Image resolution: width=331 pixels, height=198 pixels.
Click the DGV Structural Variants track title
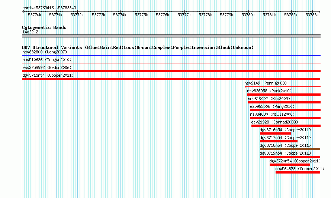138,47
